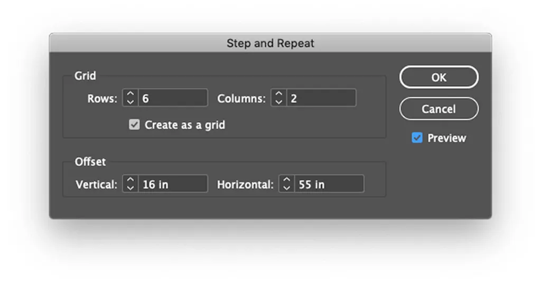Increment Vertical offset using up arrow

pyautogui.click(x=130, y=181)
